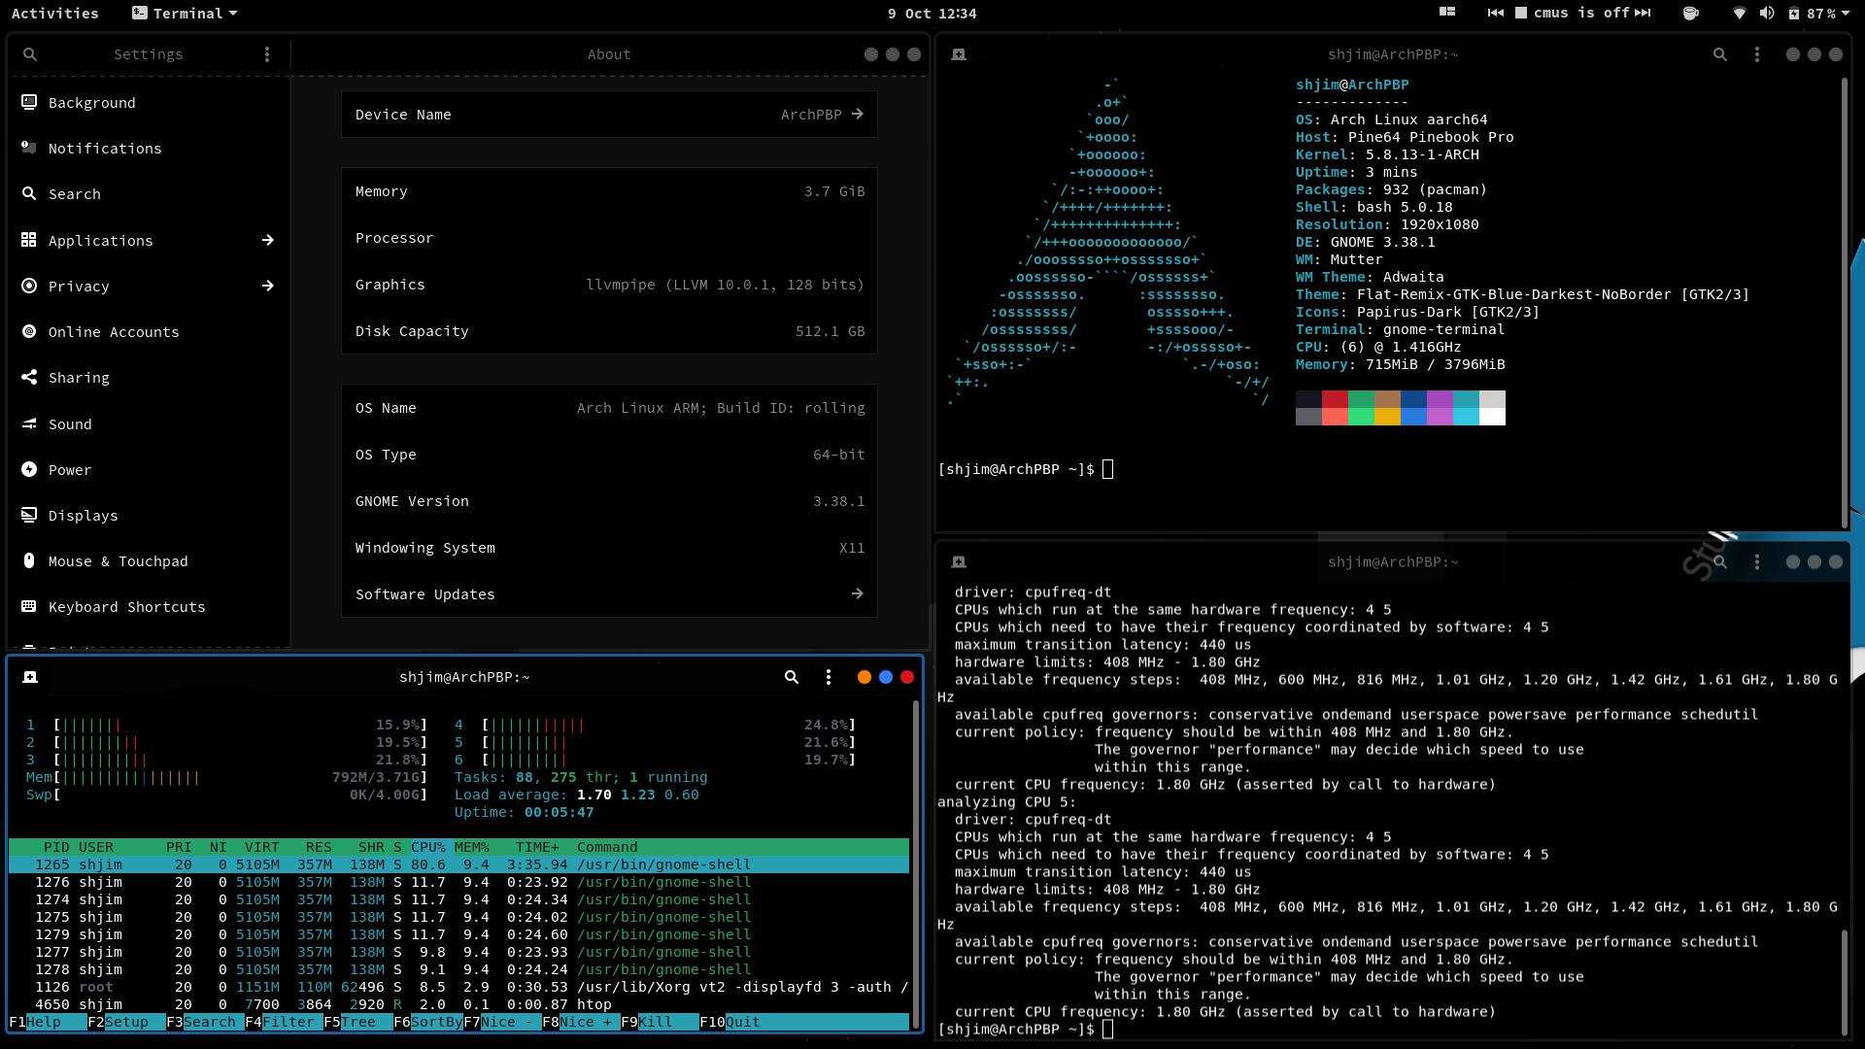Click new tab icon in htop terminal
Viewport: 1865px width, 1049px height.
pyautogui.click(x=30, y=677)
